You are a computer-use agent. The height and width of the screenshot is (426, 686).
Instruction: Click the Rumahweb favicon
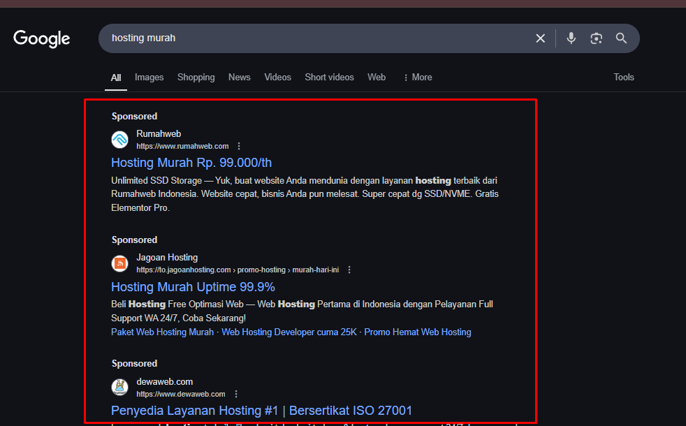(x=120, y=140)
